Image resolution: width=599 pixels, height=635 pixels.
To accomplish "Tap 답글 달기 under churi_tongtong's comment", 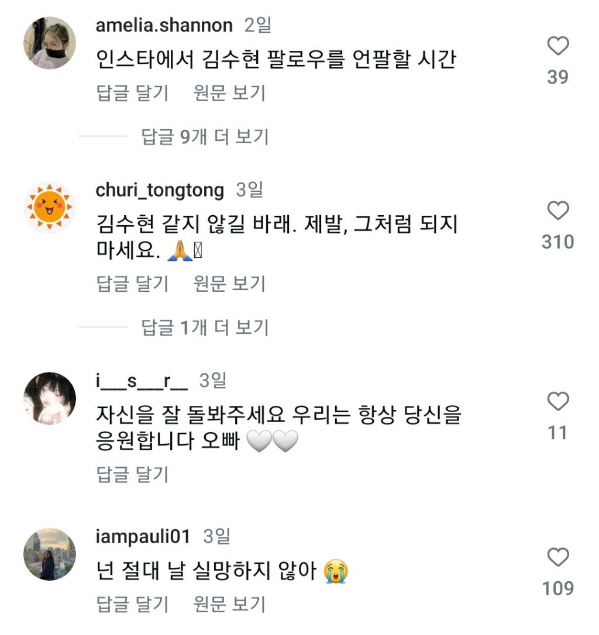I will 132,284.
